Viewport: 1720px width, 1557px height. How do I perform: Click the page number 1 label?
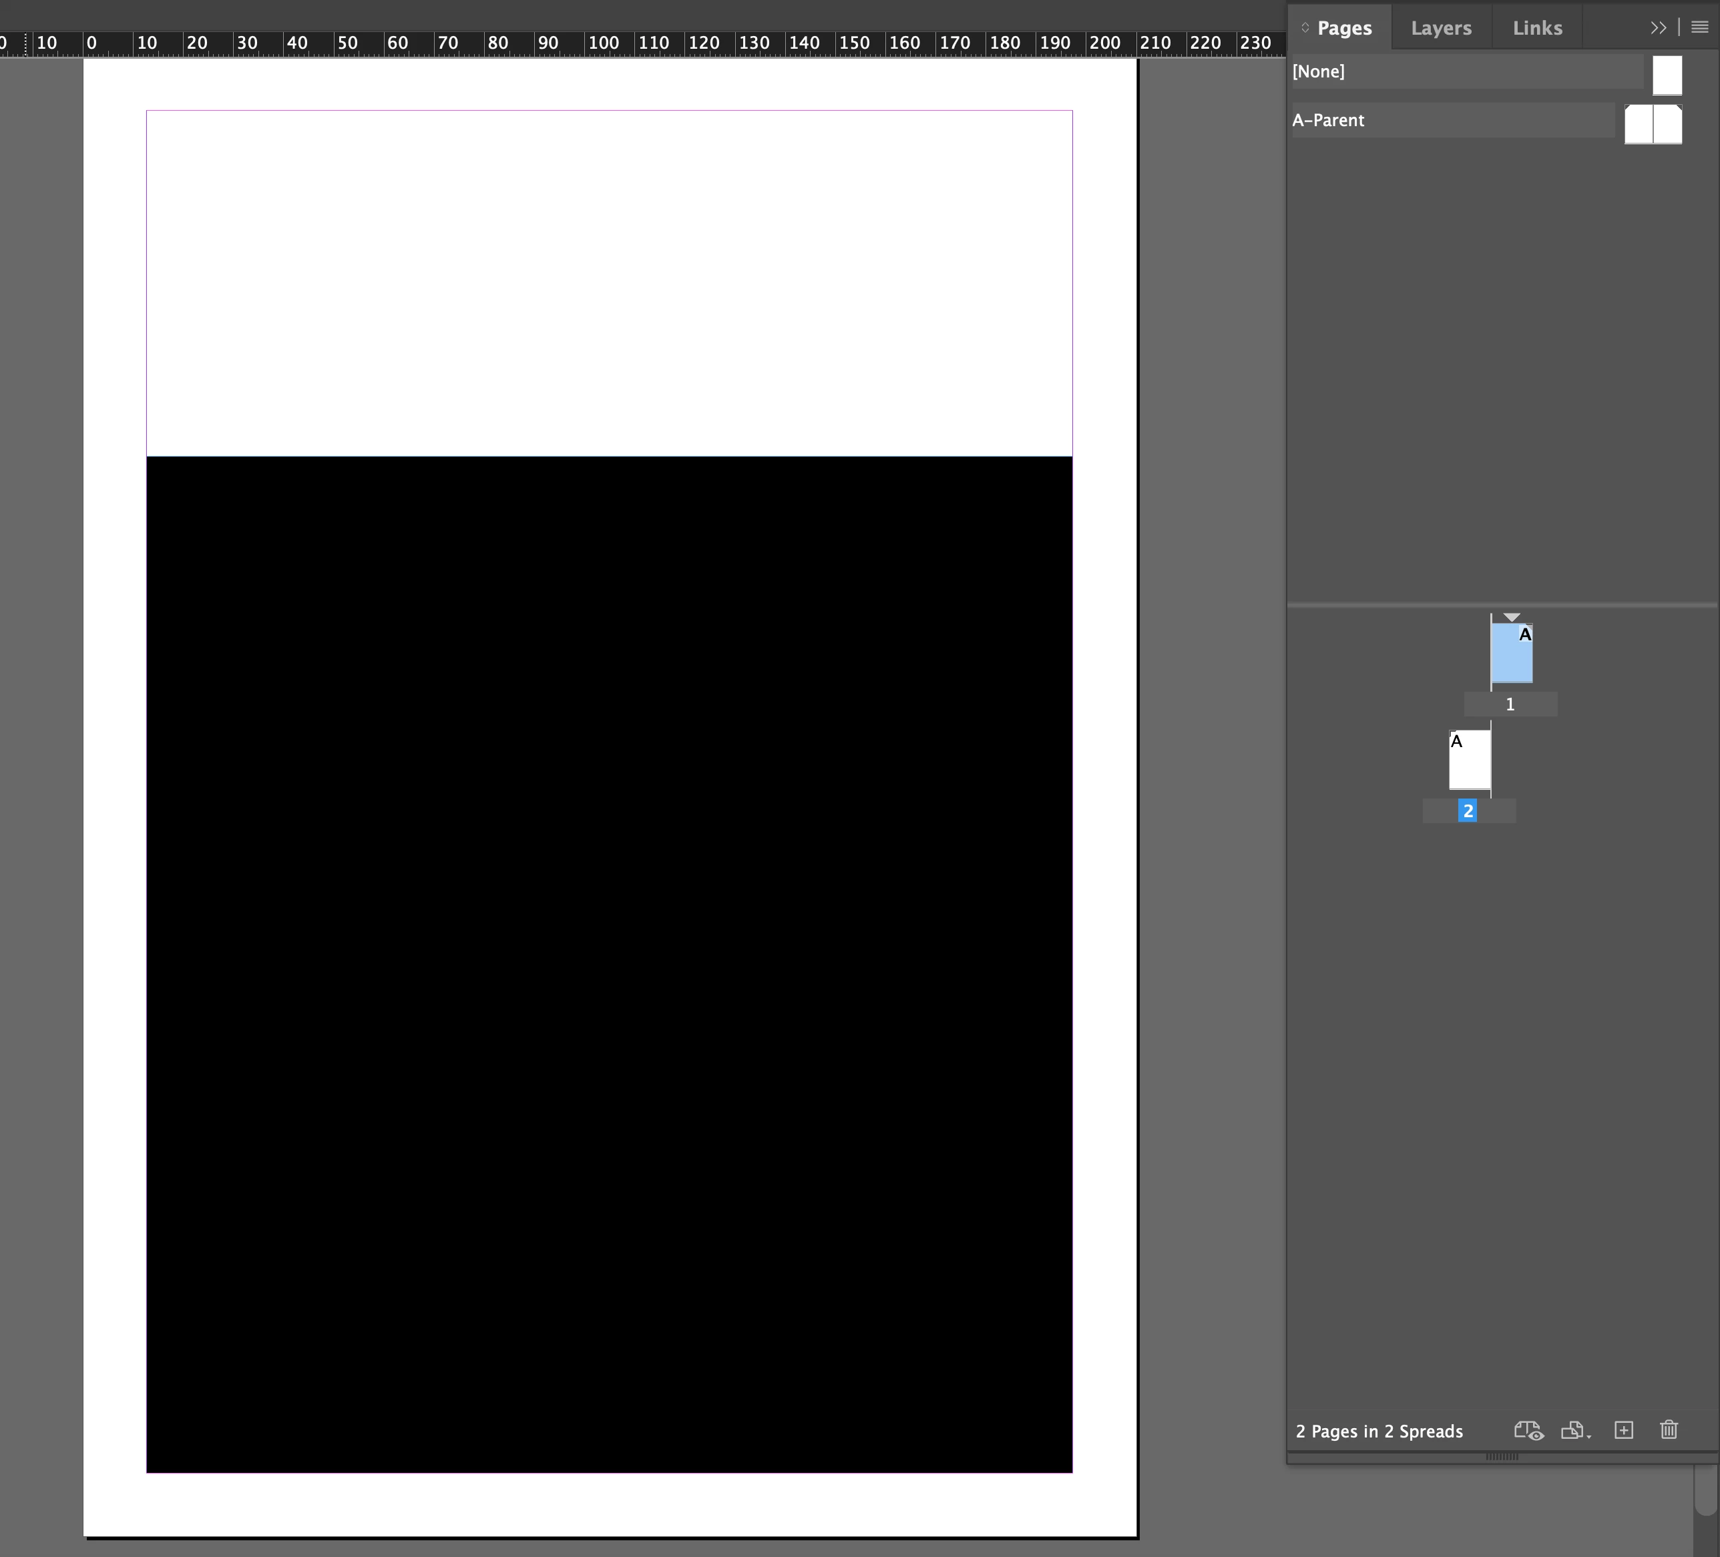point(1510,704)
